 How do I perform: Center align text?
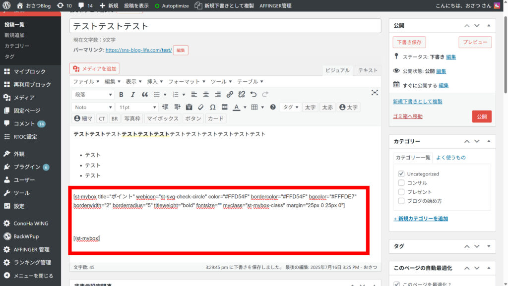(x=206, y=95)
